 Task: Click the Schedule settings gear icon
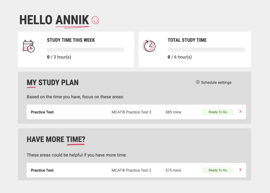click(x=198, y=82)
